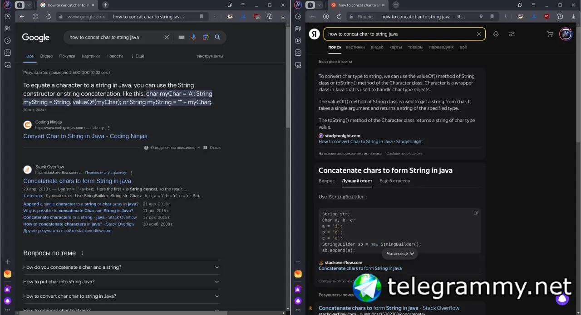This screenshot has width=581, height=315.
Task: Open the video play icon in right window sidebar
Action: [x=298, y=40]
